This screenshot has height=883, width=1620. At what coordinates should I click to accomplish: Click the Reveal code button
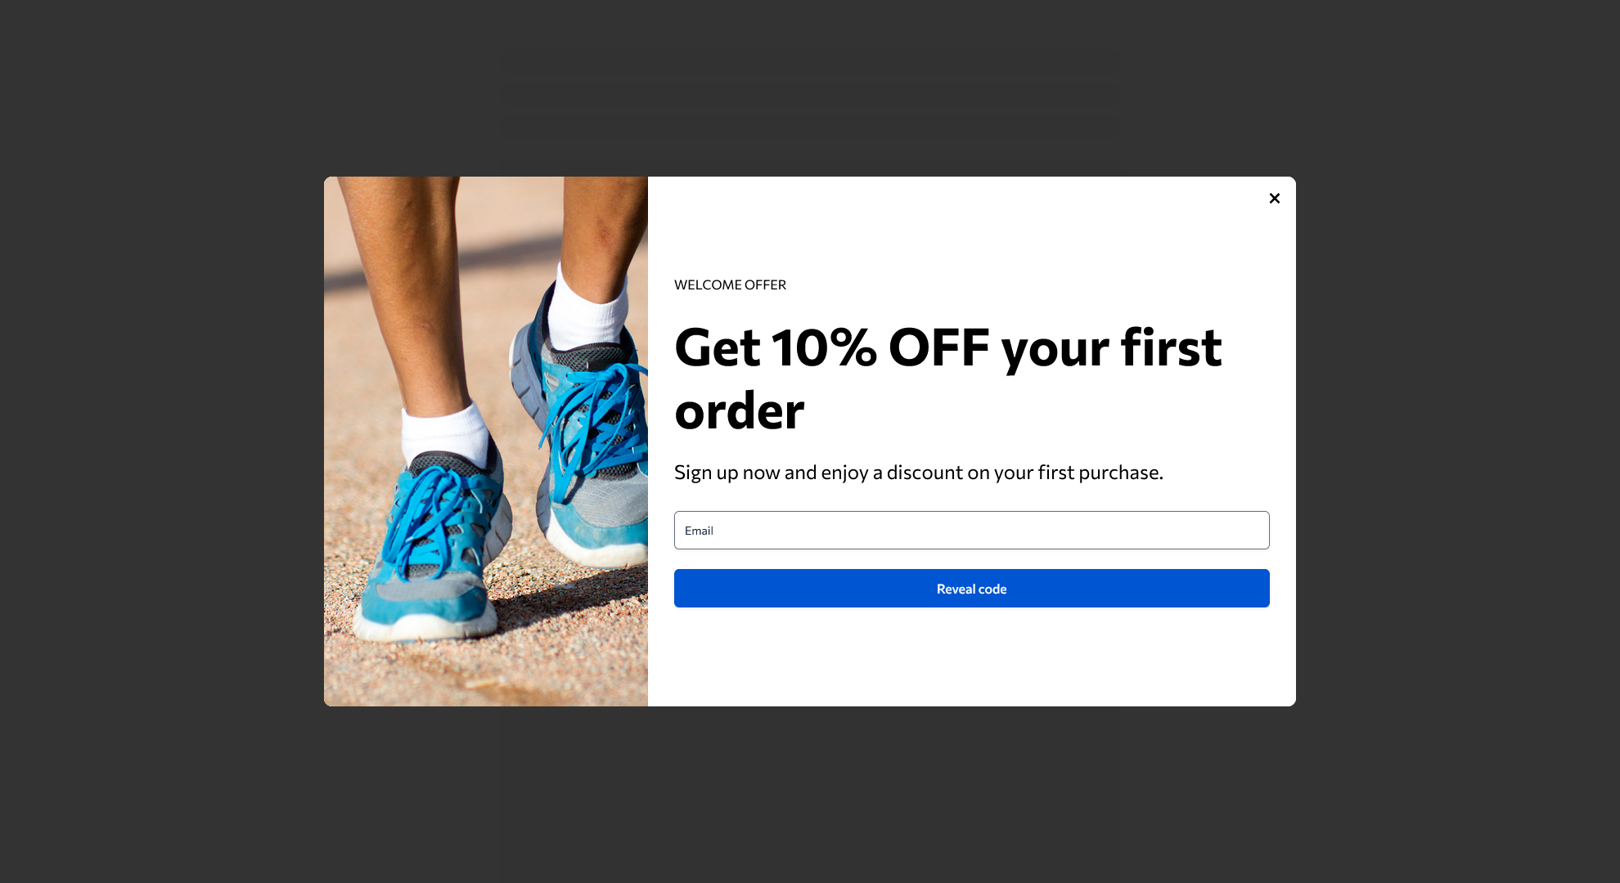click(971, 589)
